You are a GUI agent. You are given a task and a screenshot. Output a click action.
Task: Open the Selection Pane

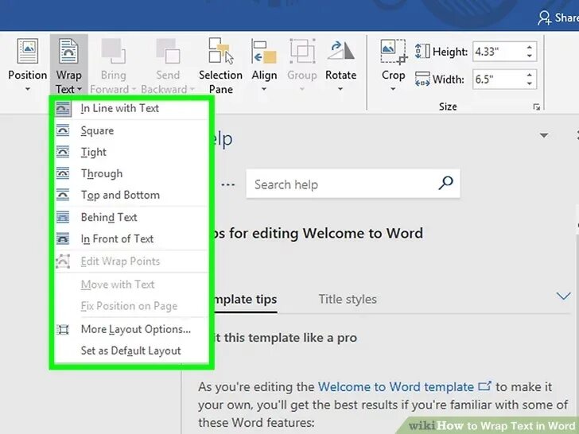pyautogui.click(x=220, y=64)
